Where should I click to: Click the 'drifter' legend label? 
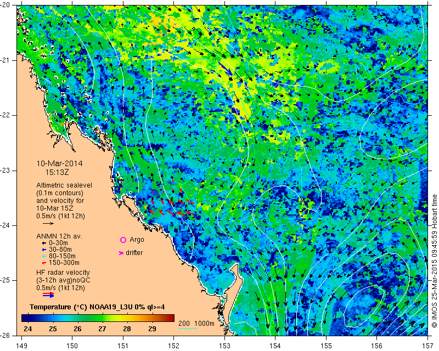click(x=134, y=253)
